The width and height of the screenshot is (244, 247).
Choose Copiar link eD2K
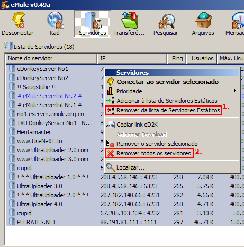tap(172, 125)
